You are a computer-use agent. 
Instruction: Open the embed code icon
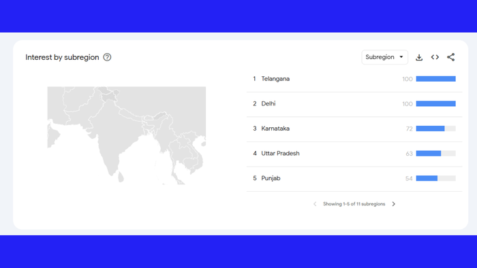[435, 57]
